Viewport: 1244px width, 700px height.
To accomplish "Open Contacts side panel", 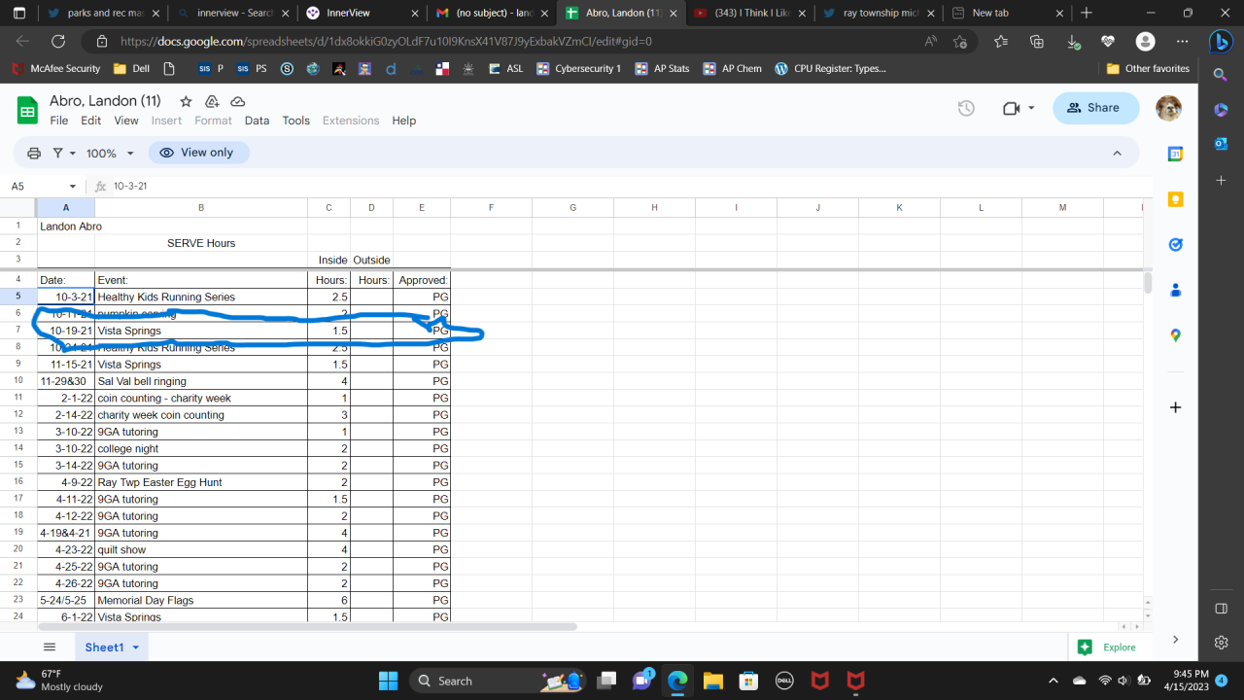I will coord(1175,290).
